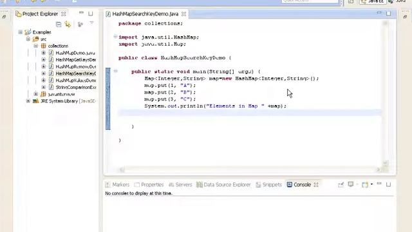Restore right minimized view stack icon
412x232 pixels.
pos(405,17)
